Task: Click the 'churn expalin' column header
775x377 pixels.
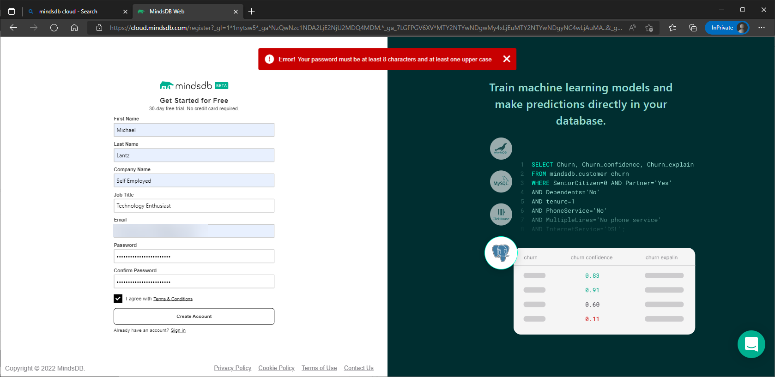Action: (x=661, y=257)
